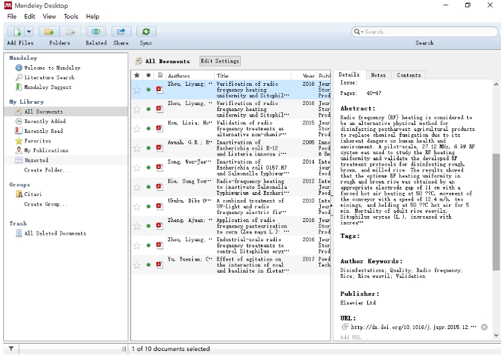The width and height of the screenshot is (501, 355).
Task: Click the Create Folder... link
Action: (x=47, y=170)
